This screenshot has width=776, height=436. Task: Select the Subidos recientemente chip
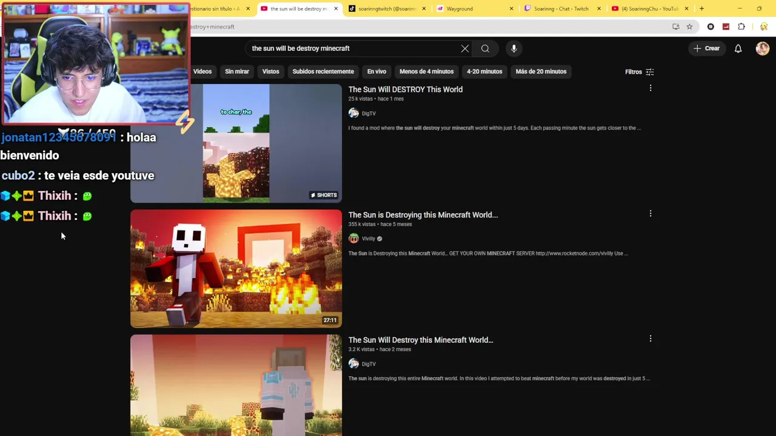[x=323, y=71]
